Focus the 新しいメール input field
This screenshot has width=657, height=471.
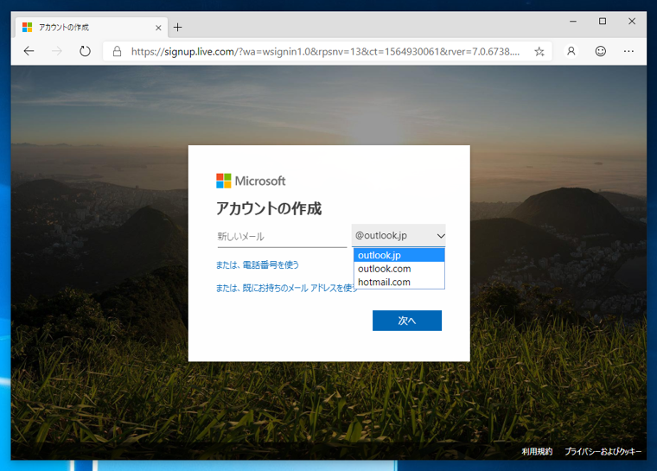click(282, 237)
